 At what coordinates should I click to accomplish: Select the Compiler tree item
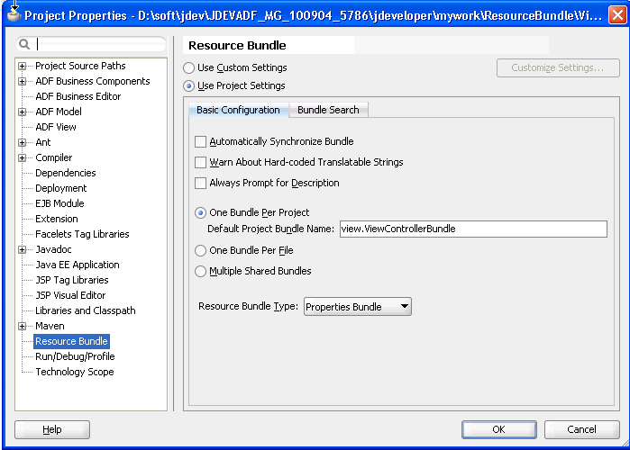53,157
